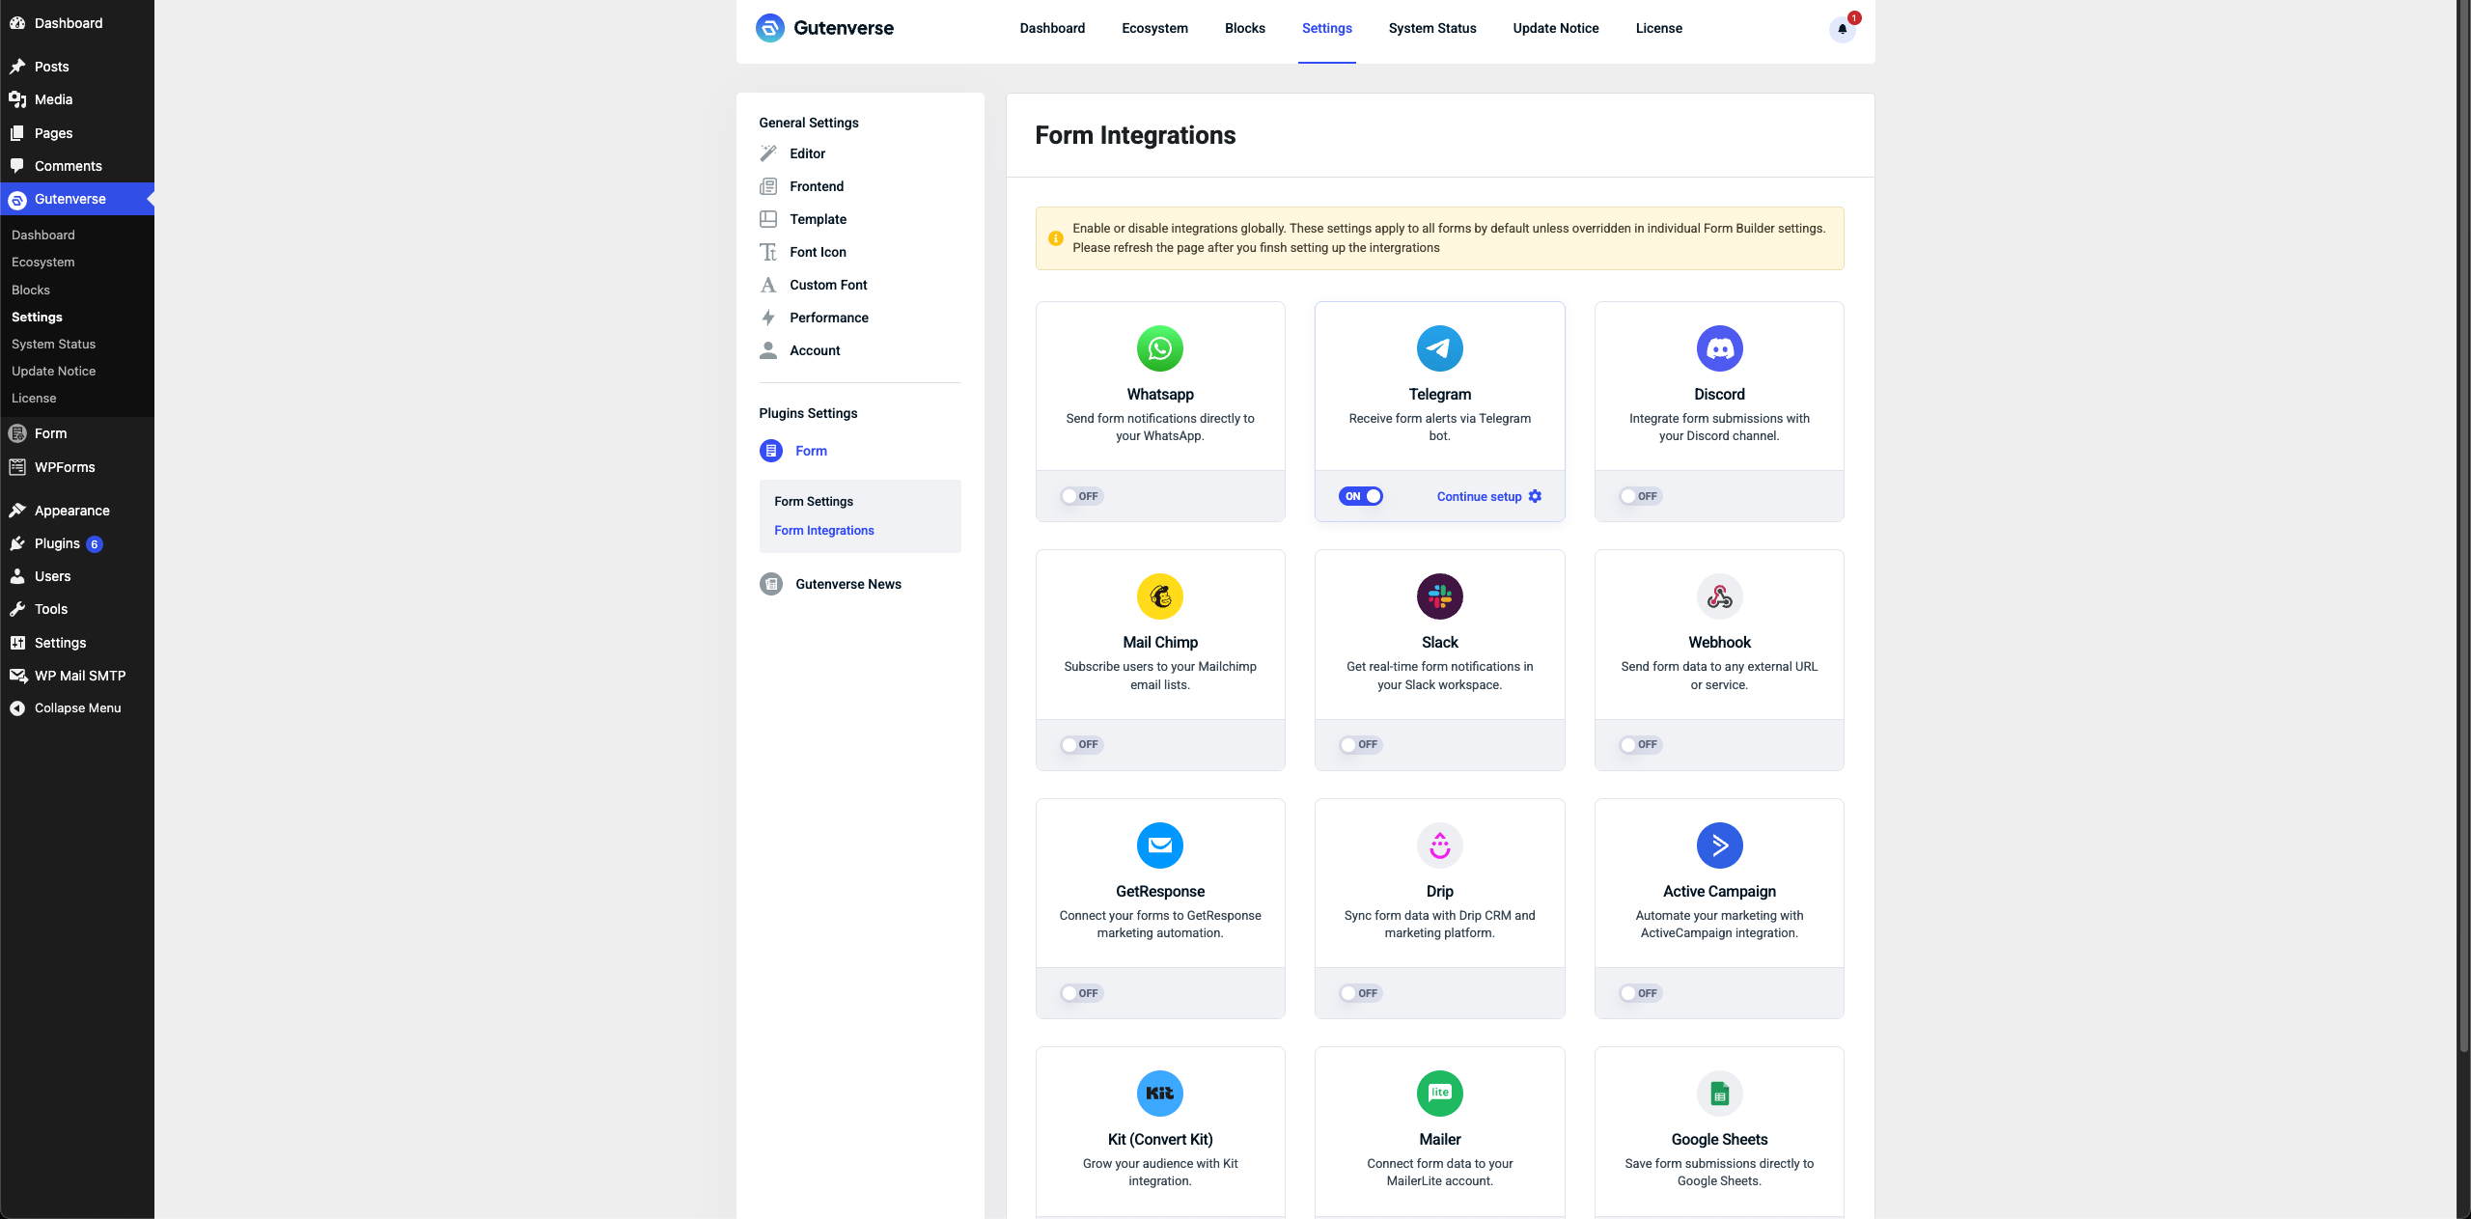
Task: Enable the Discord integration toggle
Action: [1640, 496]
